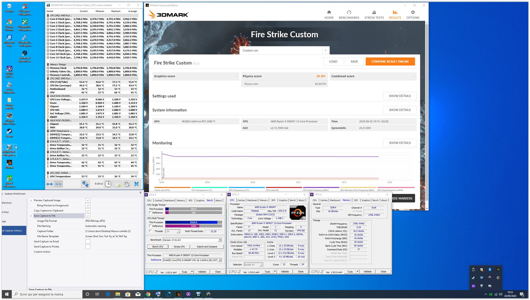Start the Bench CPU benchmark in CPU-Z
The width and height of the screenshot is (530, 300).
pyautogui.click(x=157, y=247)
